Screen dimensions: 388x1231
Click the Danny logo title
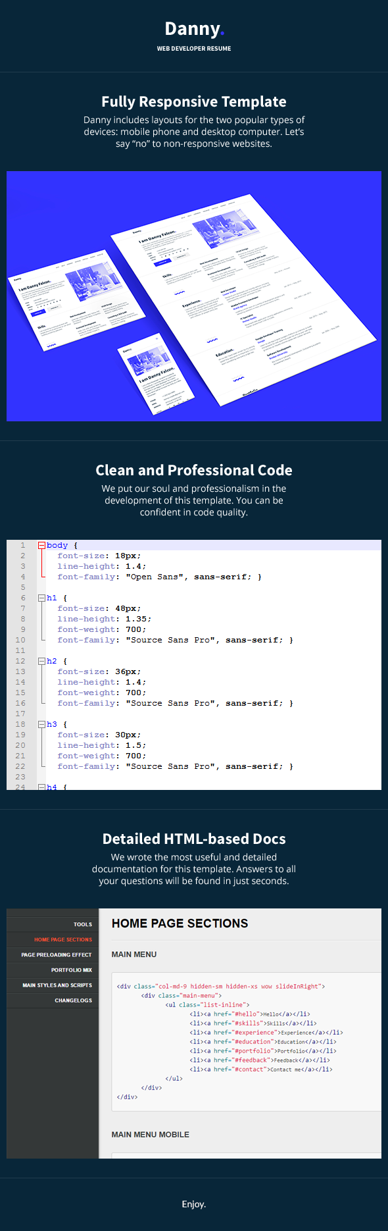[x=192, y=29]
